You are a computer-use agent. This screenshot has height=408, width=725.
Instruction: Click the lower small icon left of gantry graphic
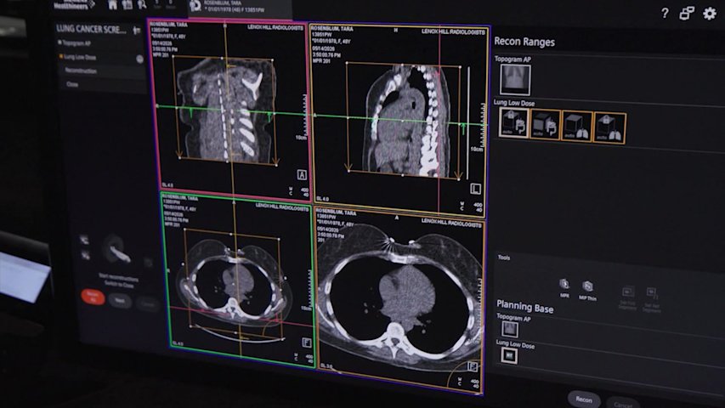[x=86, y=255]
